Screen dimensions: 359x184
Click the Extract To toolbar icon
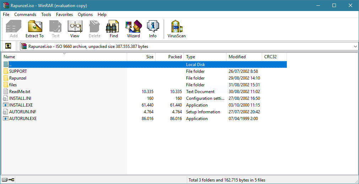(x=34, y=29)
